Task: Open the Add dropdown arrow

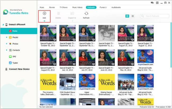Action: tap(44, 21)
